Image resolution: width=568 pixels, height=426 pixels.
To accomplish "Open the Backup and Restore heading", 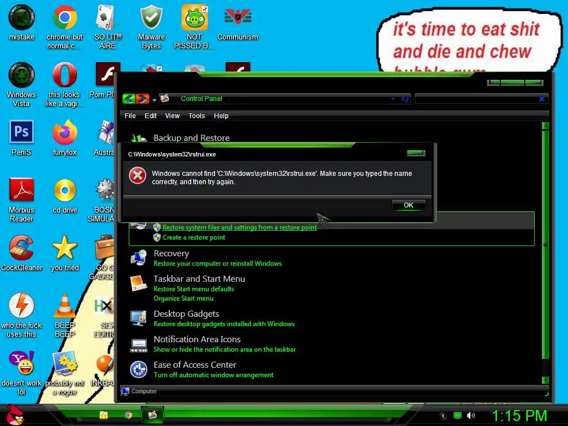I will [191, 138].
